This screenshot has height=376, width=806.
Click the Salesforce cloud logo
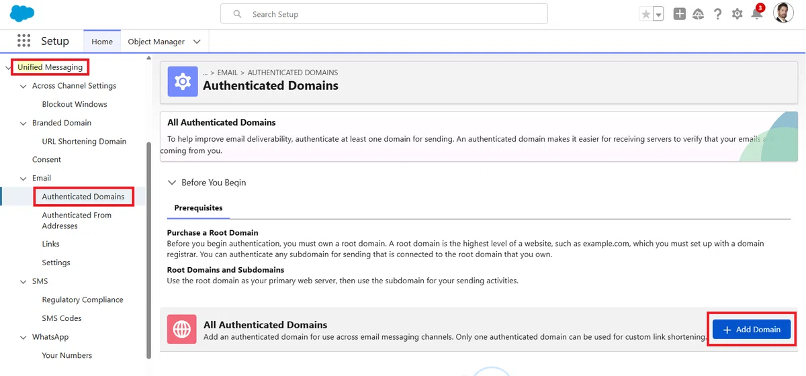coord(22,13)
